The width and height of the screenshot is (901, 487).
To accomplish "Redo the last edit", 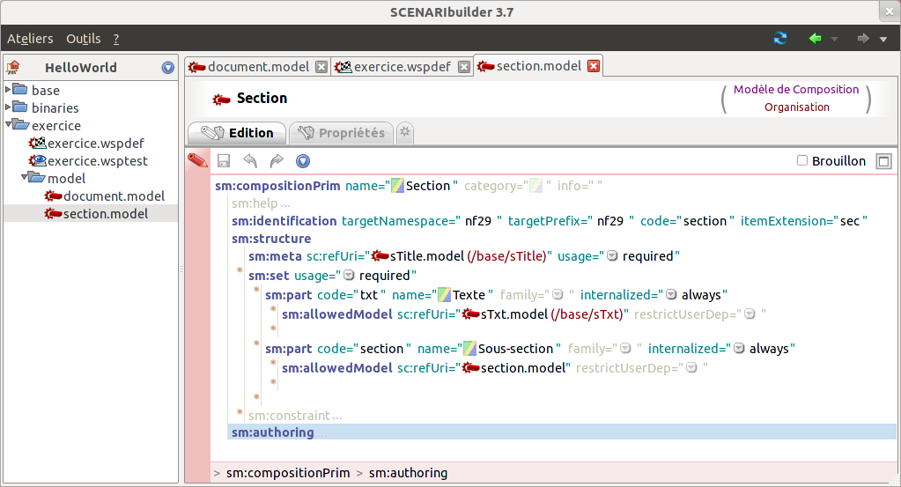I will 277,161.
